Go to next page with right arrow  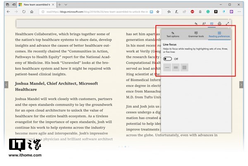click(x=241, y=85)
